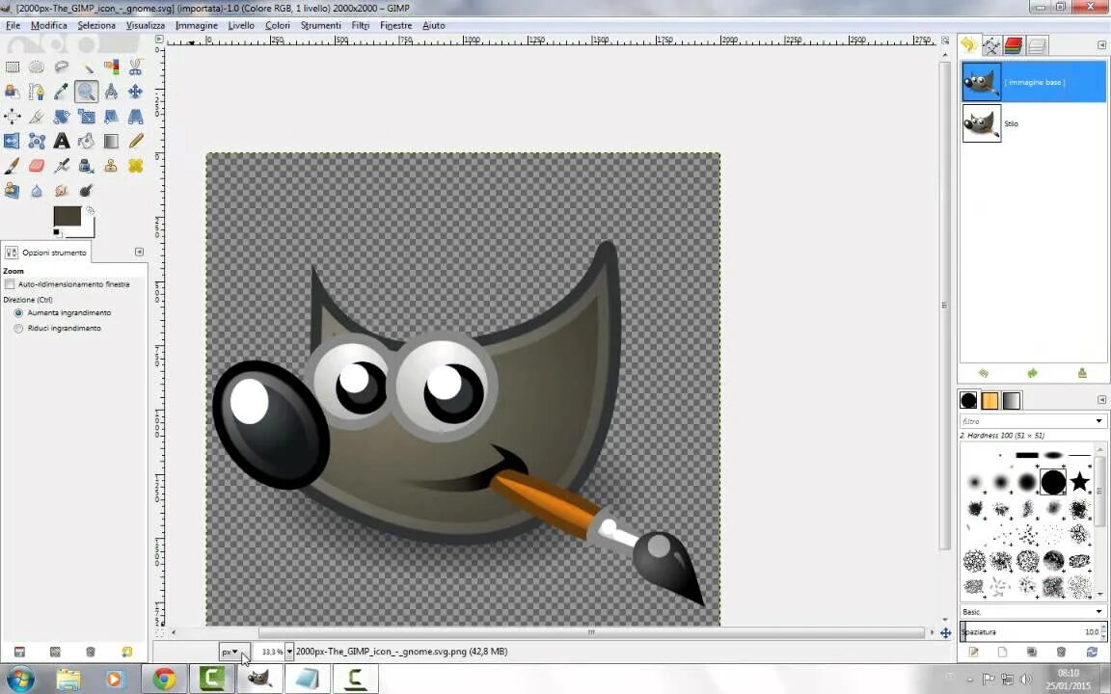The width and height of the screenshot is (1111, 694).
Task: Open the ruler corner image menu arrow
Action: [159, 40]
